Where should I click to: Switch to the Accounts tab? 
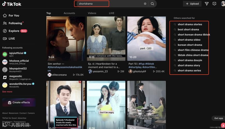[x=69, y=13]
